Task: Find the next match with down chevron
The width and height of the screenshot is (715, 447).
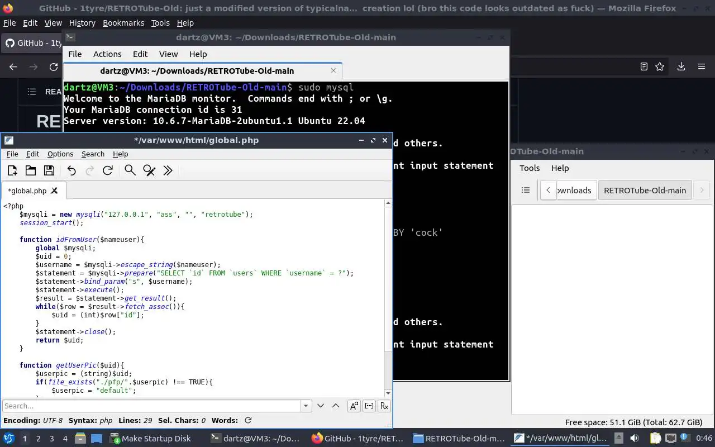Action: coord(321,406)
